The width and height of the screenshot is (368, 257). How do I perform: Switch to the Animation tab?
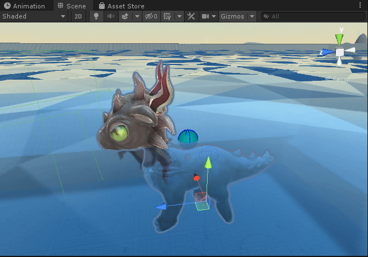click(24, 6)
